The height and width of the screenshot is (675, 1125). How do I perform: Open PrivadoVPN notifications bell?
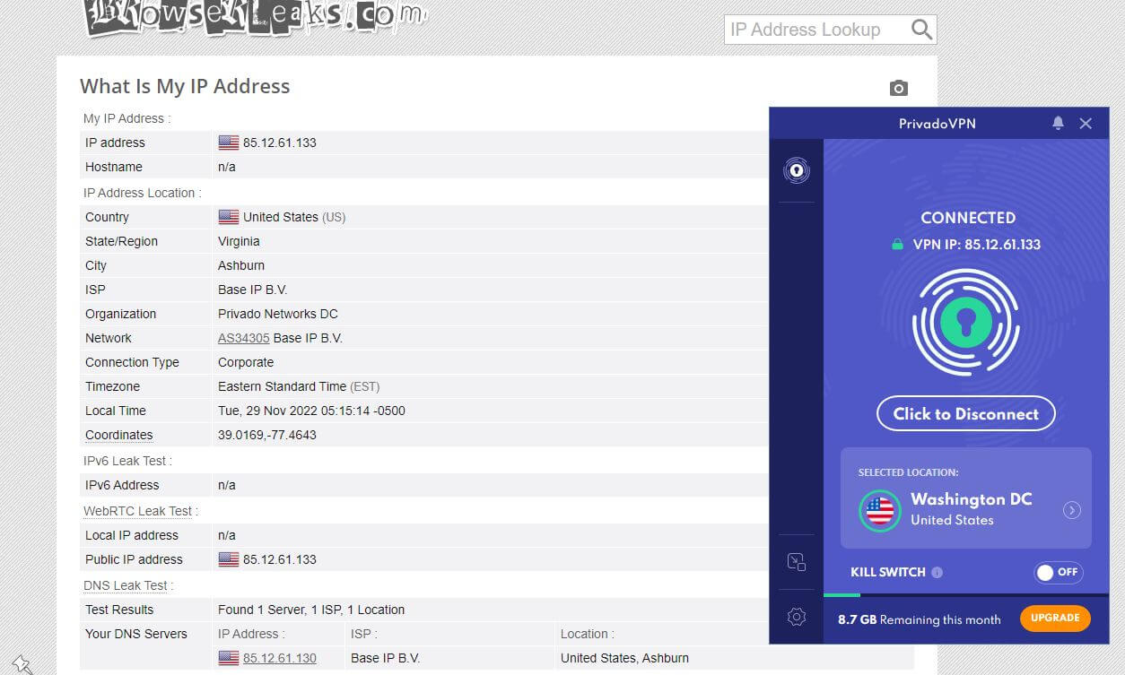point(1058,123)
